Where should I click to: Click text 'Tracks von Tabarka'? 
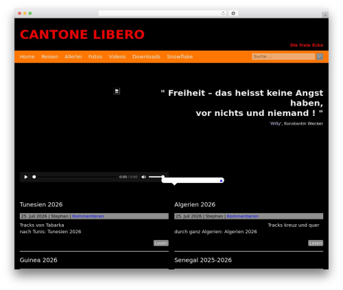click(42, 225)
